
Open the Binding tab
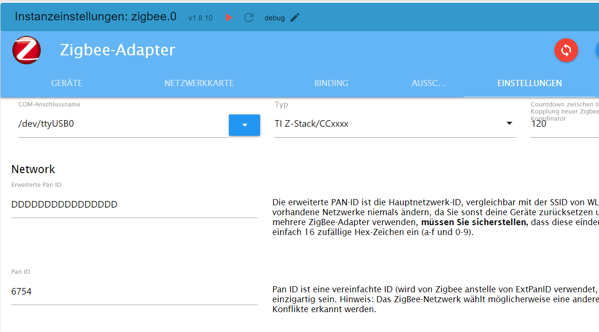point(331,83)
